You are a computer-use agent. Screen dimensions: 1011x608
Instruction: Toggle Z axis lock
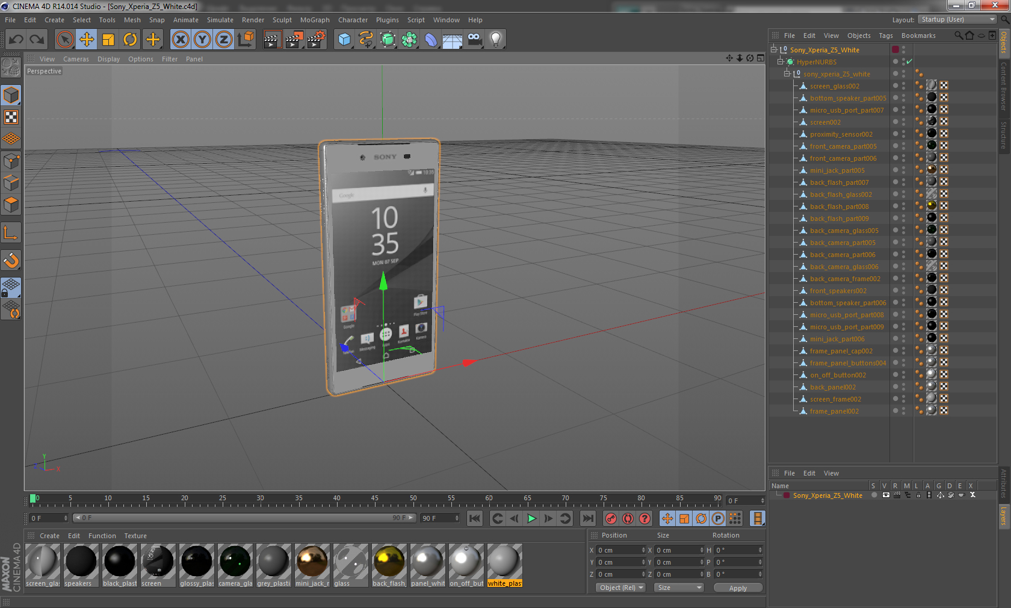(224, 40)
